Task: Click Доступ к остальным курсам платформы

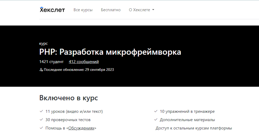Action: click(194, 128)
